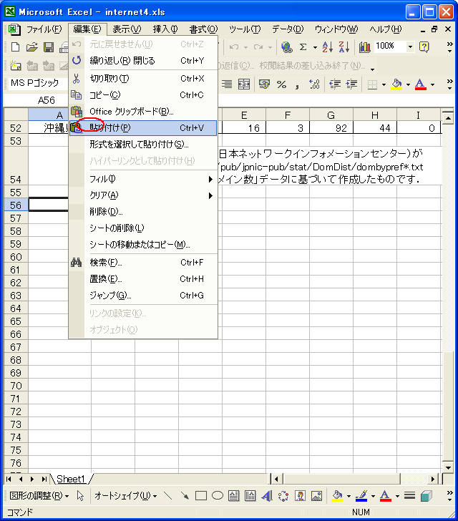458x521 pixels.
Task: Click the Hyperlink globe icon
Action: pyautogui.click(x=286, y=47)
